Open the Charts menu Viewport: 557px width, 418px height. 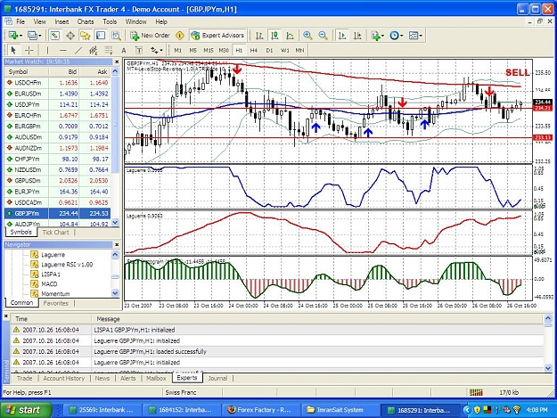pos(86,21)
